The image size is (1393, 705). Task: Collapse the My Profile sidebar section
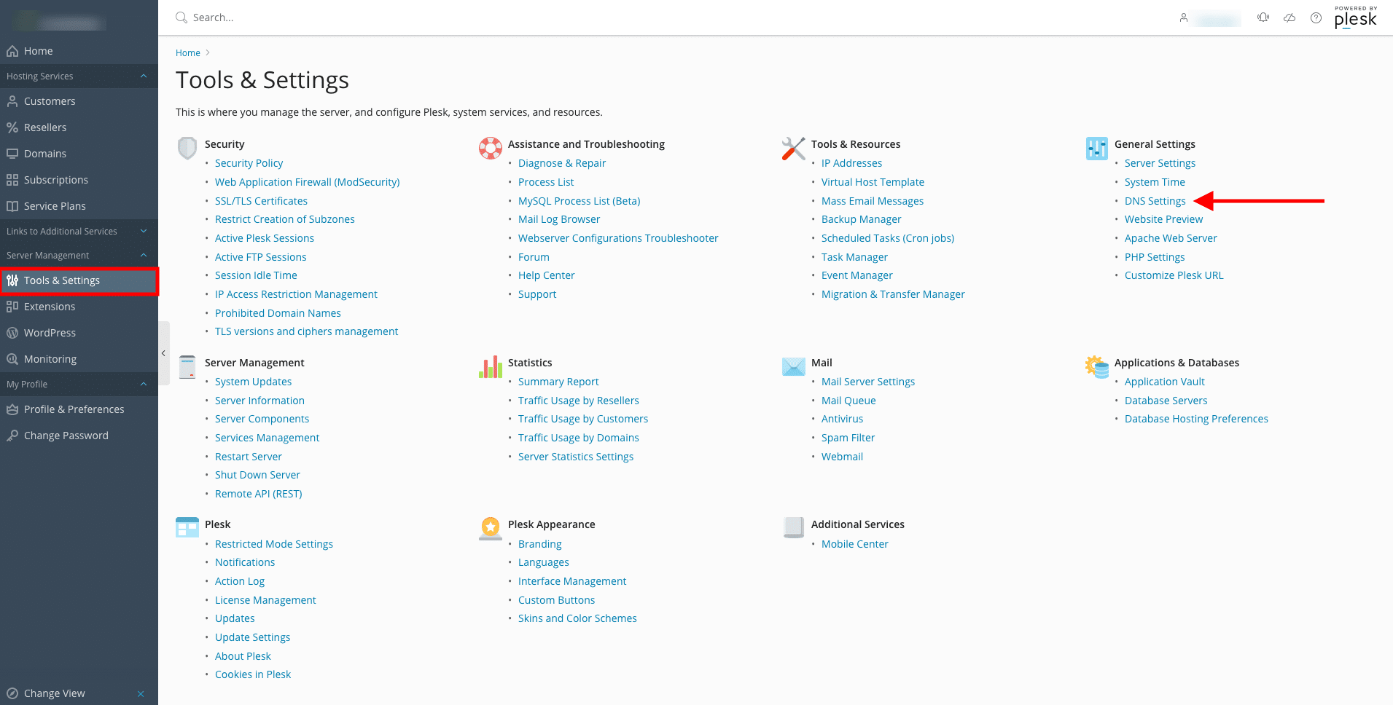point(144,384)
